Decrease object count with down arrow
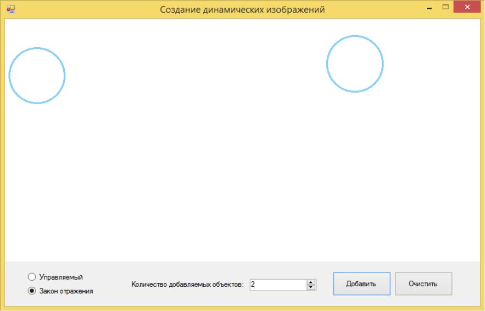 pyautogui.click(x=311, y=287)
